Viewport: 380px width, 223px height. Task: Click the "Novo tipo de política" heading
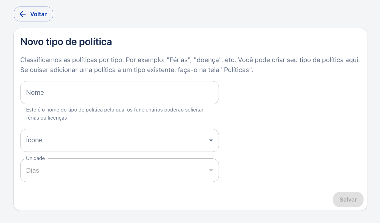pyautogui.click(x=66, y=42)
